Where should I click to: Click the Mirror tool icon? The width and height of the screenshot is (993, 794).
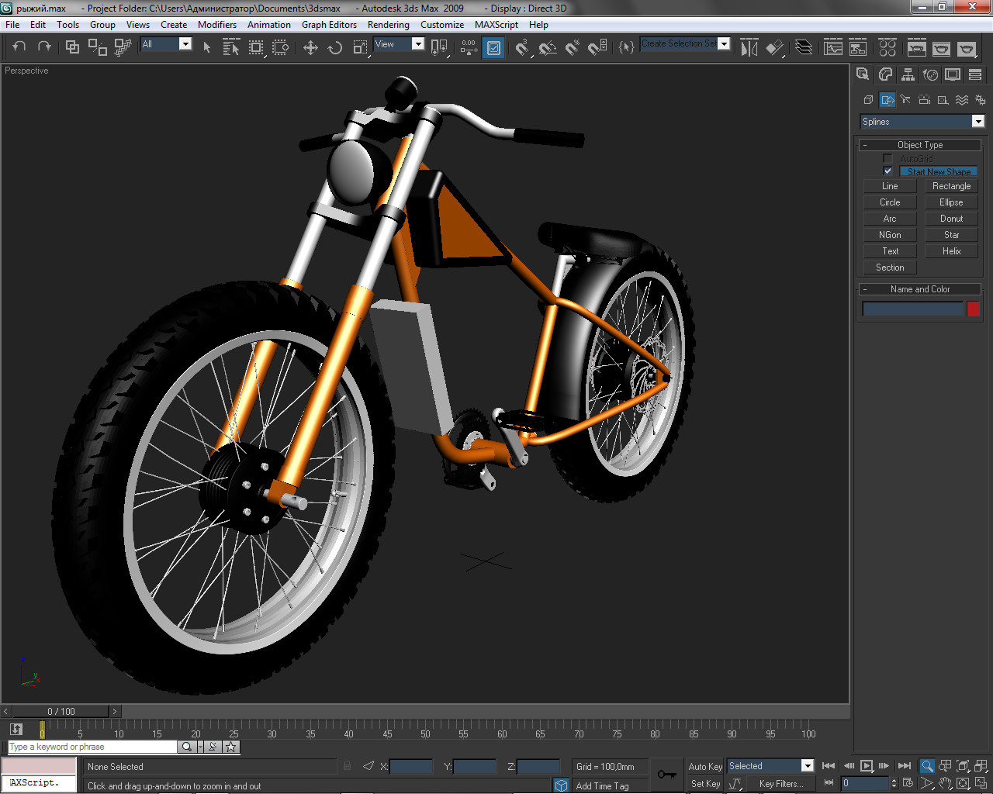click(x=749, y=48)
